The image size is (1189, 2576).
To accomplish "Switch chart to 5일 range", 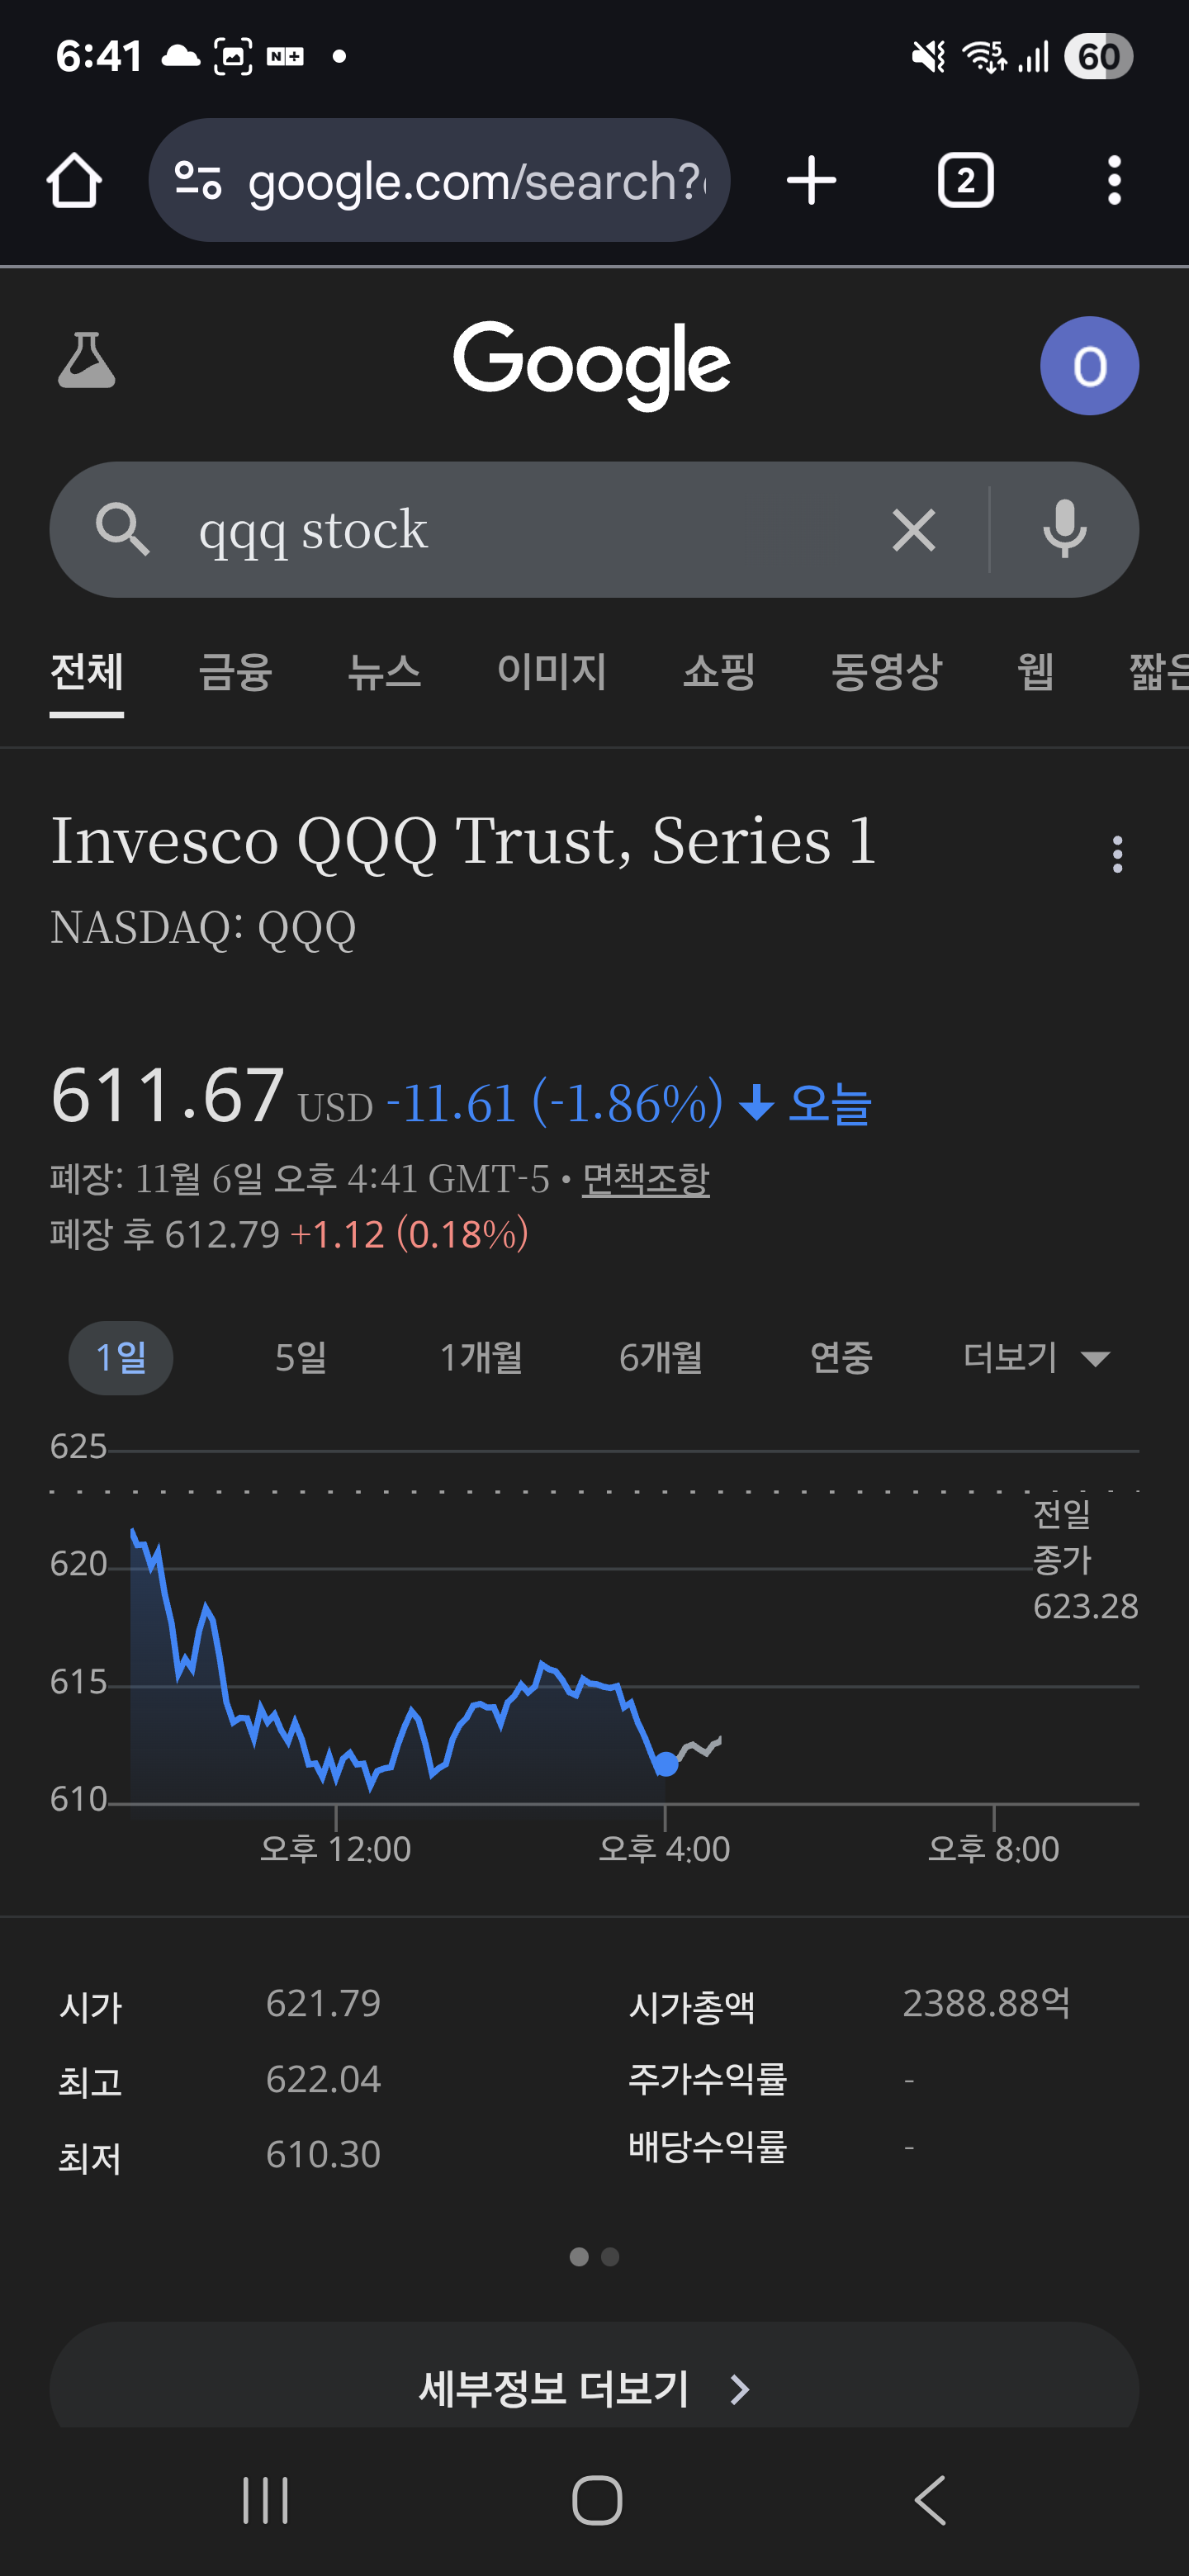I will (301, 1358).
